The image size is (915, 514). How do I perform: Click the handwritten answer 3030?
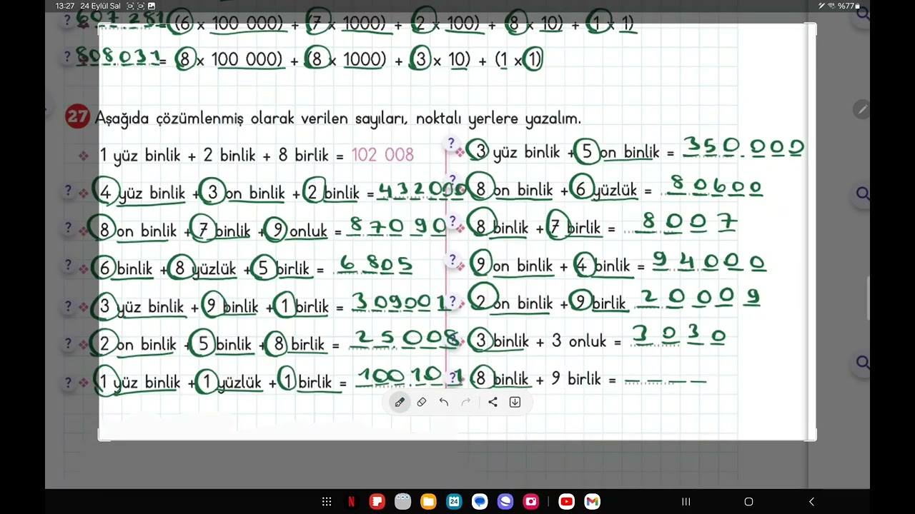tap(679, 336)
